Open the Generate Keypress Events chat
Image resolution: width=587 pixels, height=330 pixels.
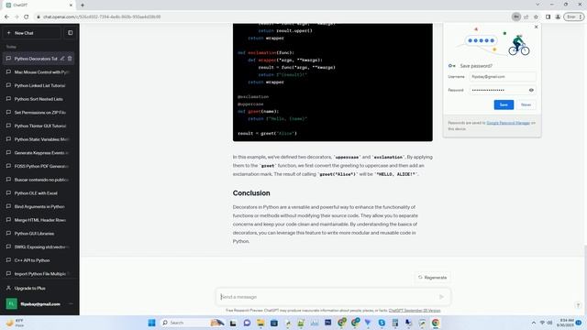click(39, 153)
